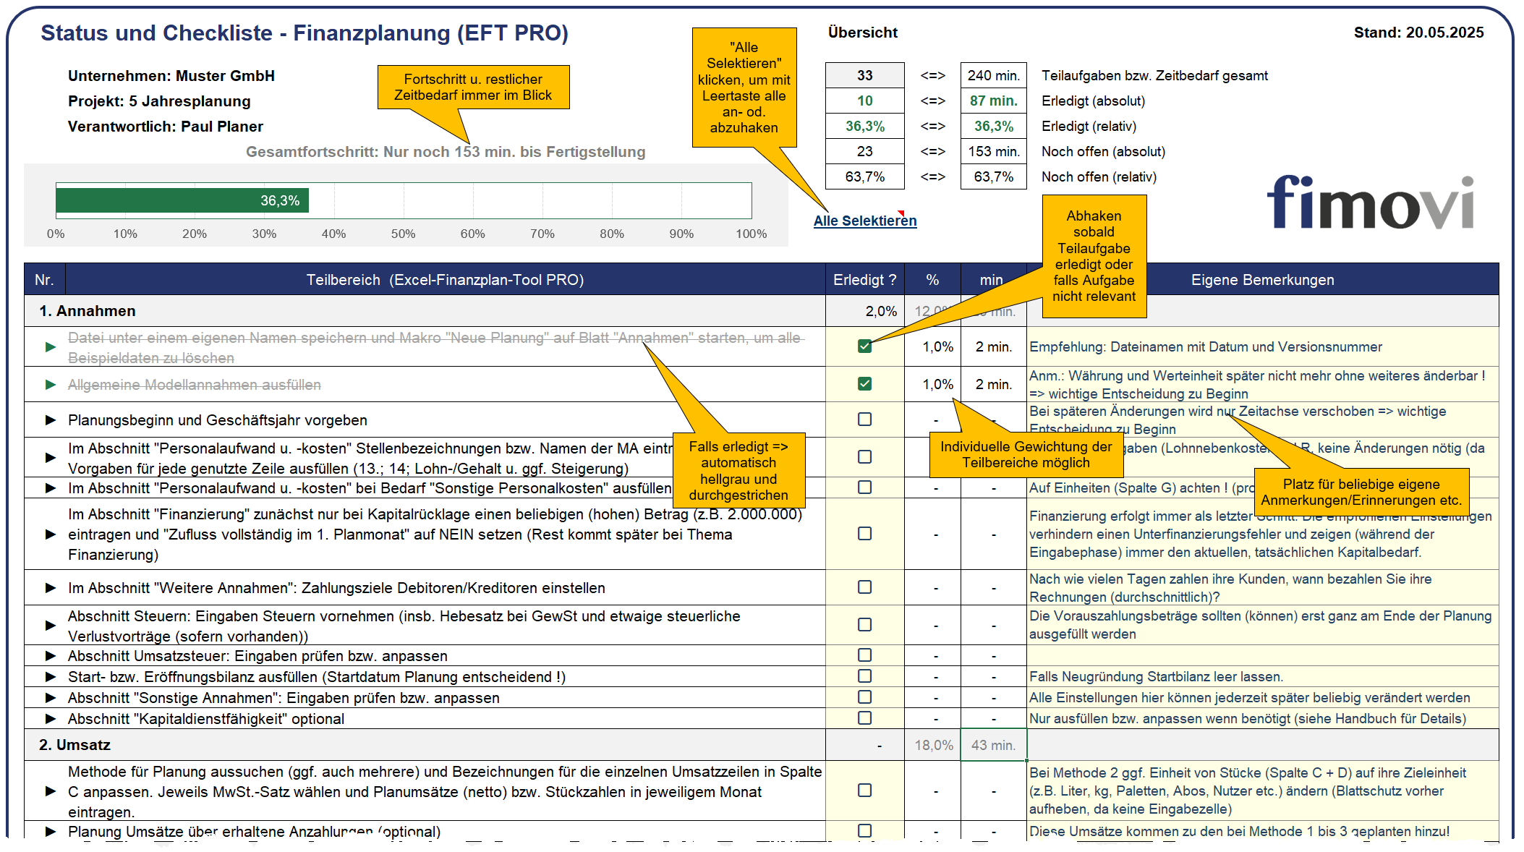
Task: Click arrow icon beside 'Sonstige Annahmen' row
Action: (50, 698)
